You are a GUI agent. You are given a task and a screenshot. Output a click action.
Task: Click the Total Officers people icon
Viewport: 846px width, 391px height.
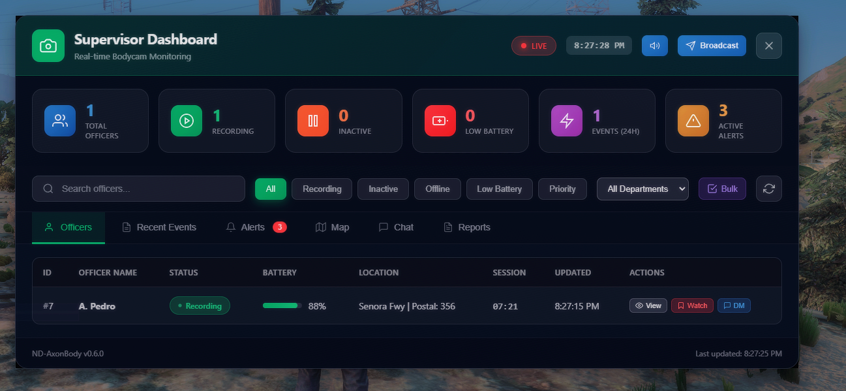(60, 121)
